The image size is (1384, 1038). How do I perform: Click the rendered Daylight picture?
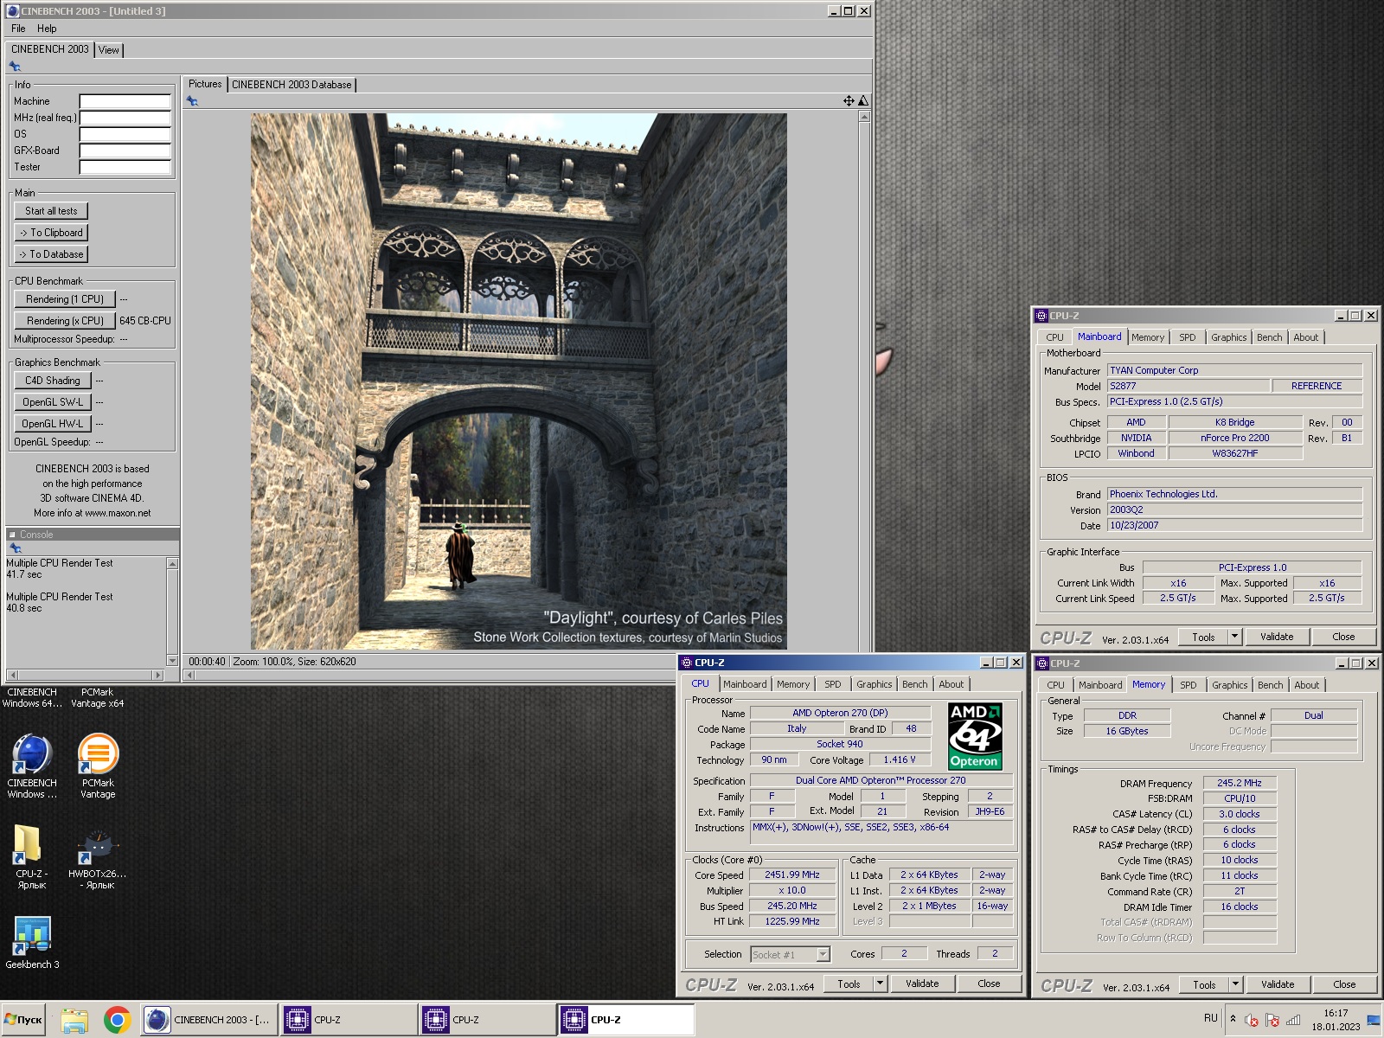point(519,381)
